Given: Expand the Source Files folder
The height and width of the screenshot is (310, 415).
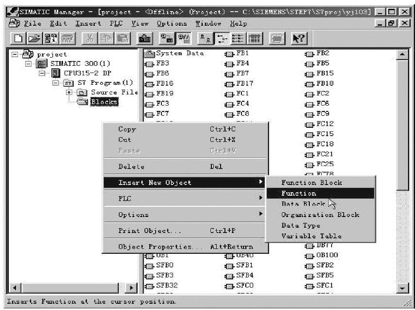Looking at the screenshot, I should click(69, 93).
